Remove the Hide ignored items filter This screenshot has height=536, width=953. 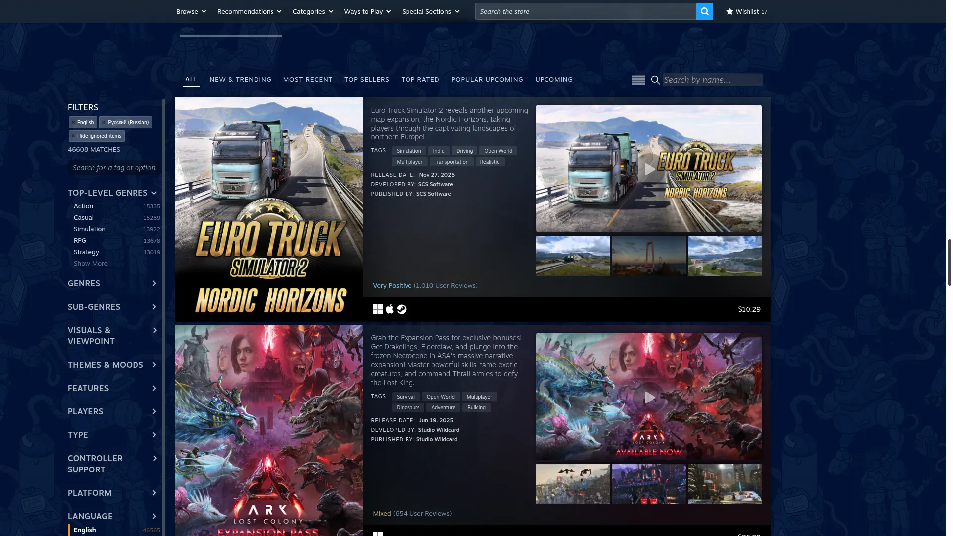73,136
